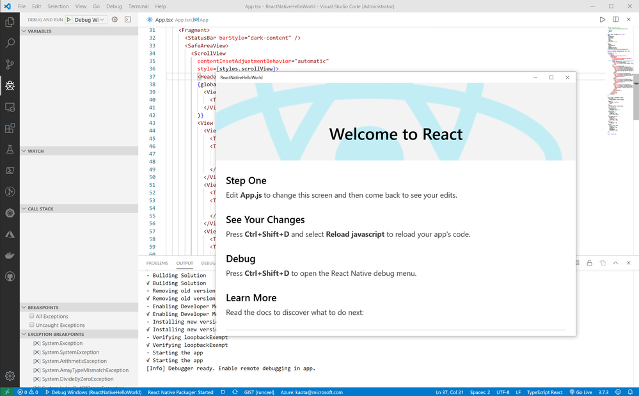Image resolution: width=639 pixels, height=396 pixels.
Task: Click React Native Packager: Started status
Action: coord(180,392)
